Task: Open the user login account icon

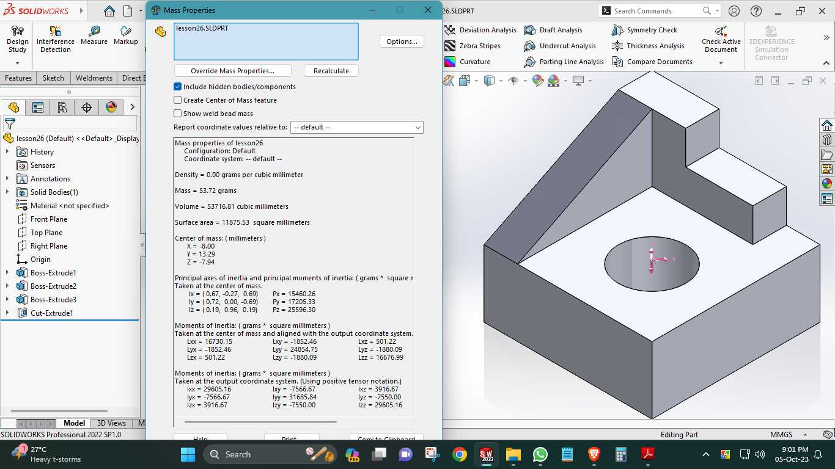Action: pyautogui.click(x=734, y=11)
